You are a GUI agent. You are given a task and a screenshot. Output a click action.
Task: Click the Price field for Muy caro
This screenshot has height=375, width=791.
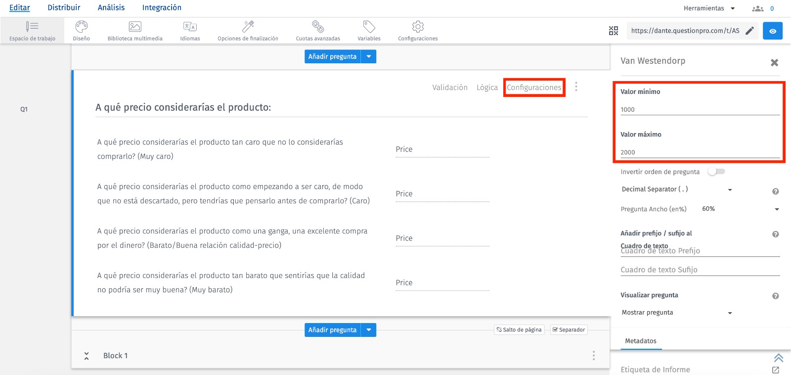[x=442, y=149]
